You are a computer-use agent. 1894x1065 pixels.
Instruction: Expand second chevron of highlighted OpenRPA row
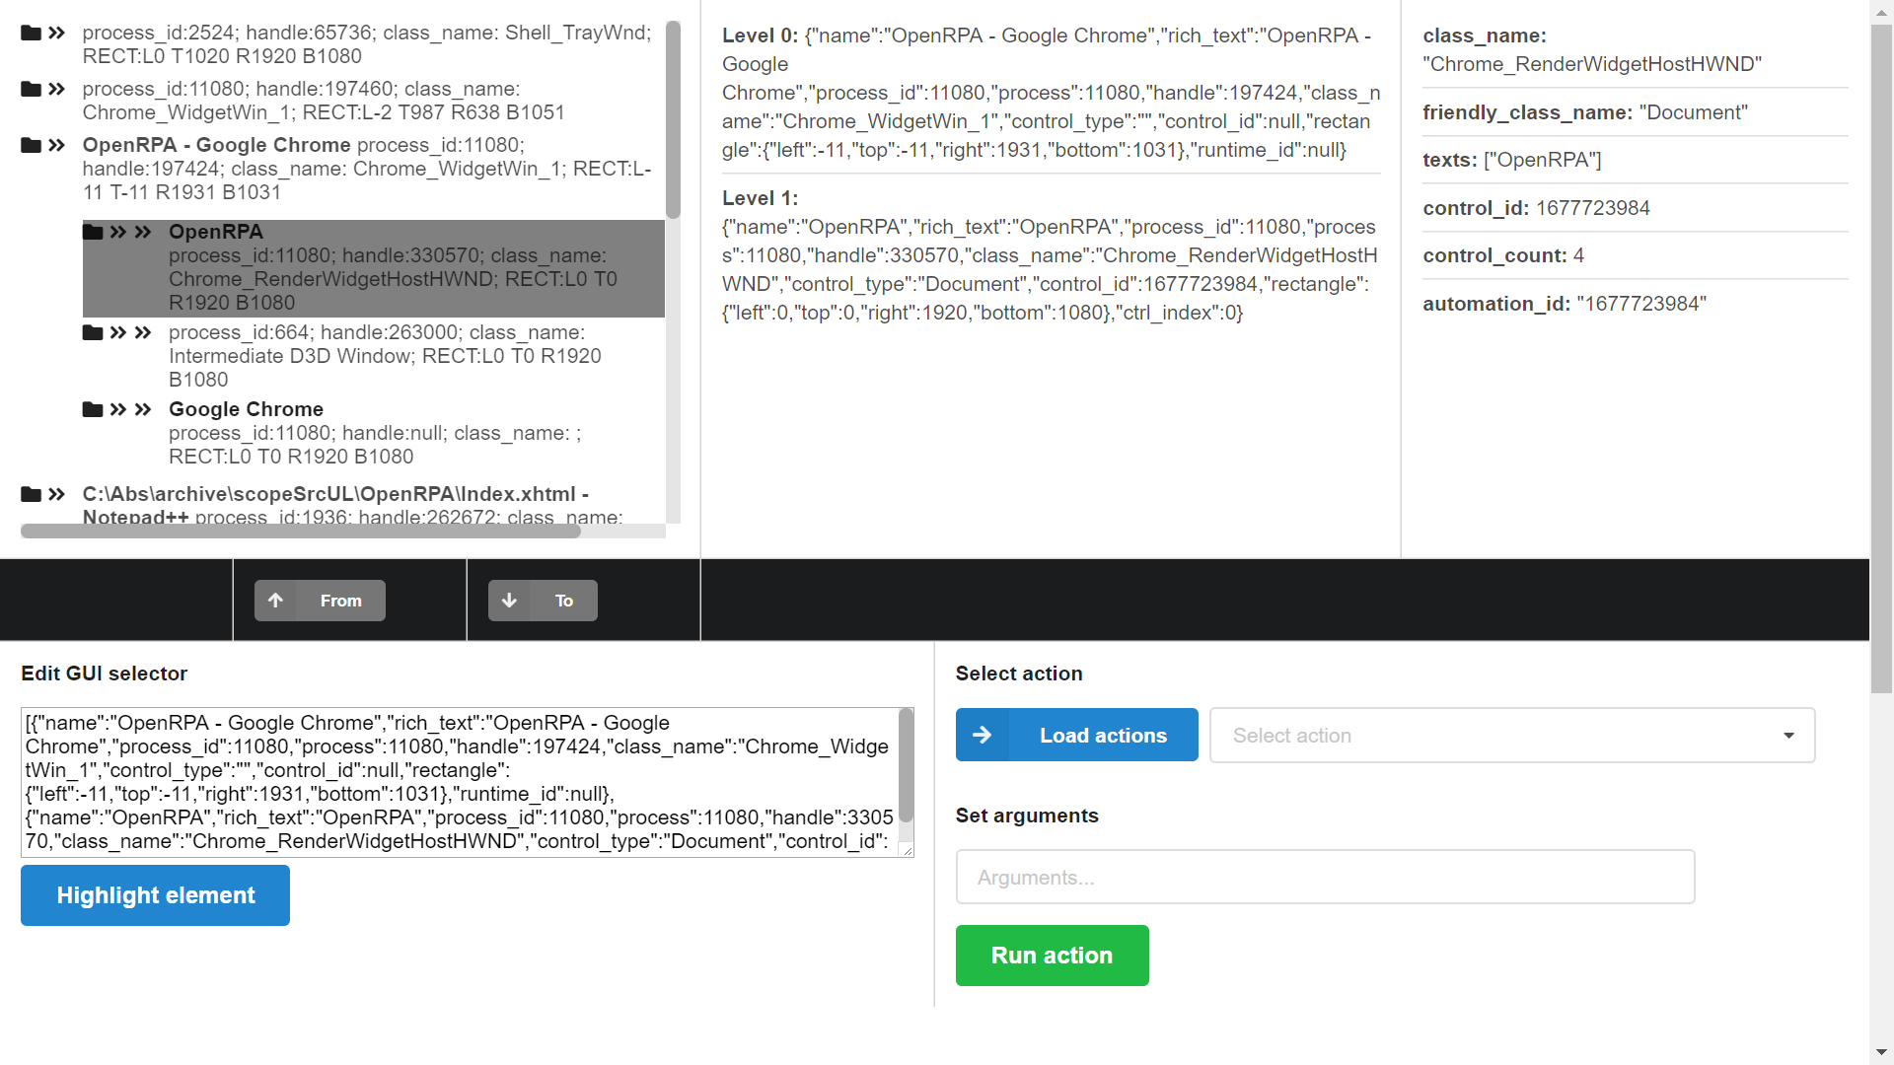[143, 232]
